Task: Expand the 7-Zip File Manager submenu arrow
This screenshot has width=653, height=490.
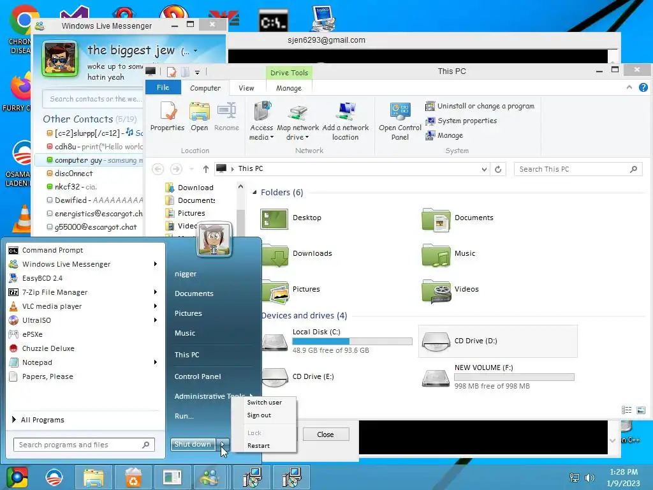Action: click(156, 292)
